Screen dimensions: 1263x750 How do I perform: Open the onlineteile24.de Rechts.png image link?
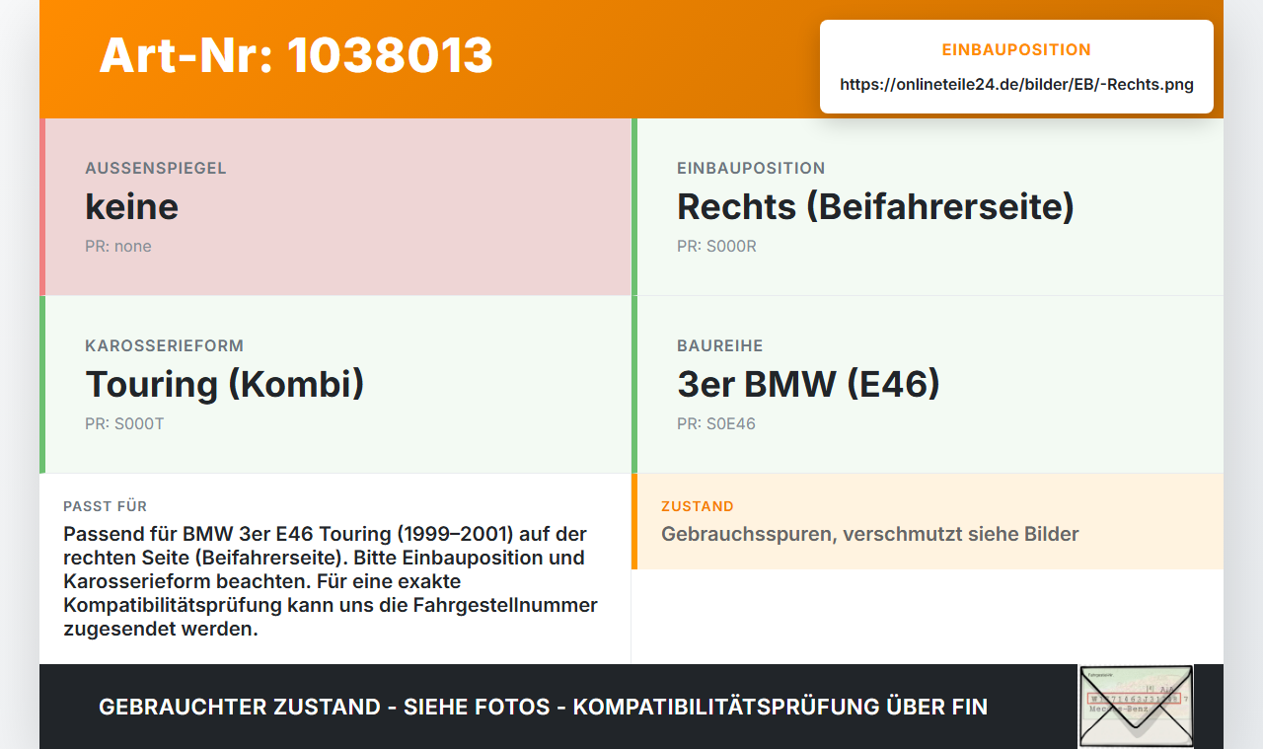click(1016, 85)
